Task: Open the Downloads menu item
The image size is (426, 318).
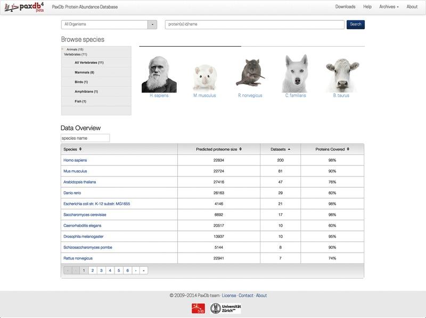Action: (x=345, y=7)
